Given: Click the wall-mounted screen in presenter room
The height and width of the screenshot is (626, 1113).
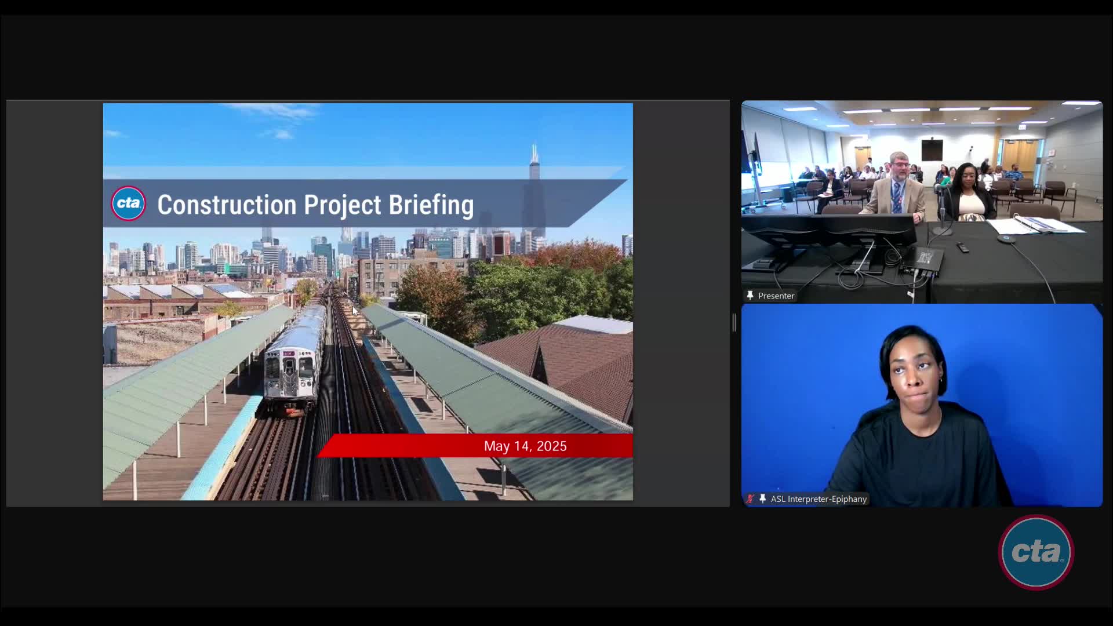Looking at the screenshot, I should click(932, 150).
